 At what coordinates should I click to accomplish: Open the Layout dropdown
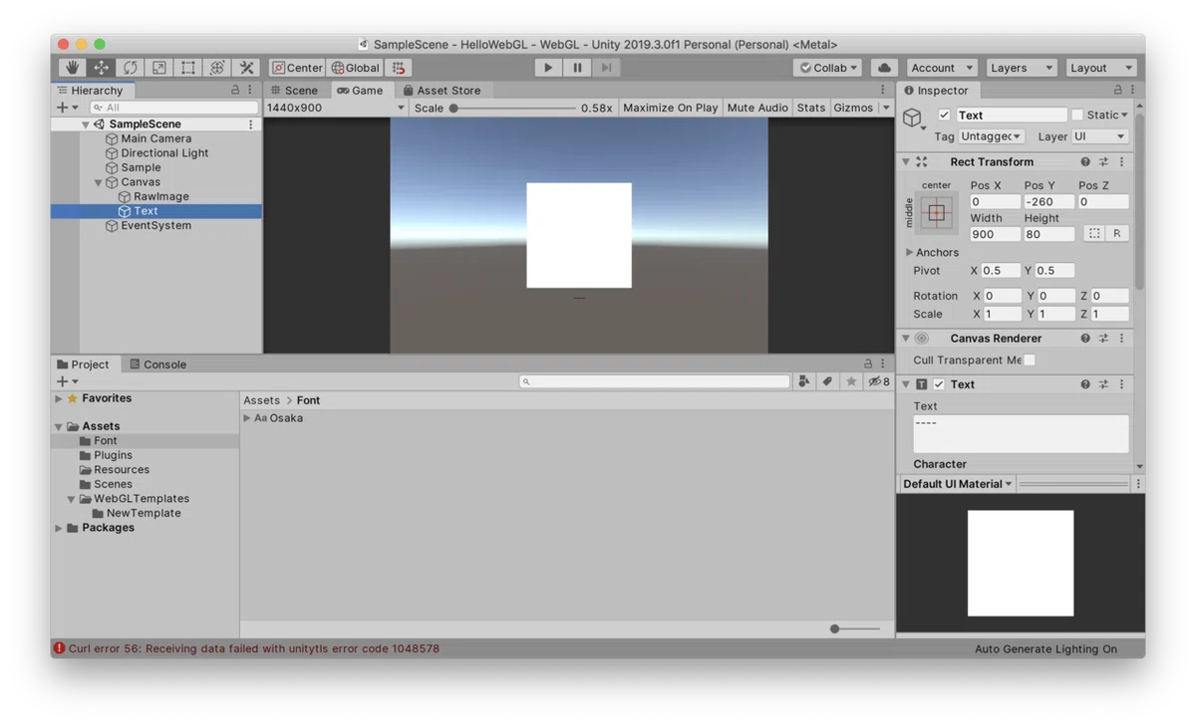(1100, 68)
